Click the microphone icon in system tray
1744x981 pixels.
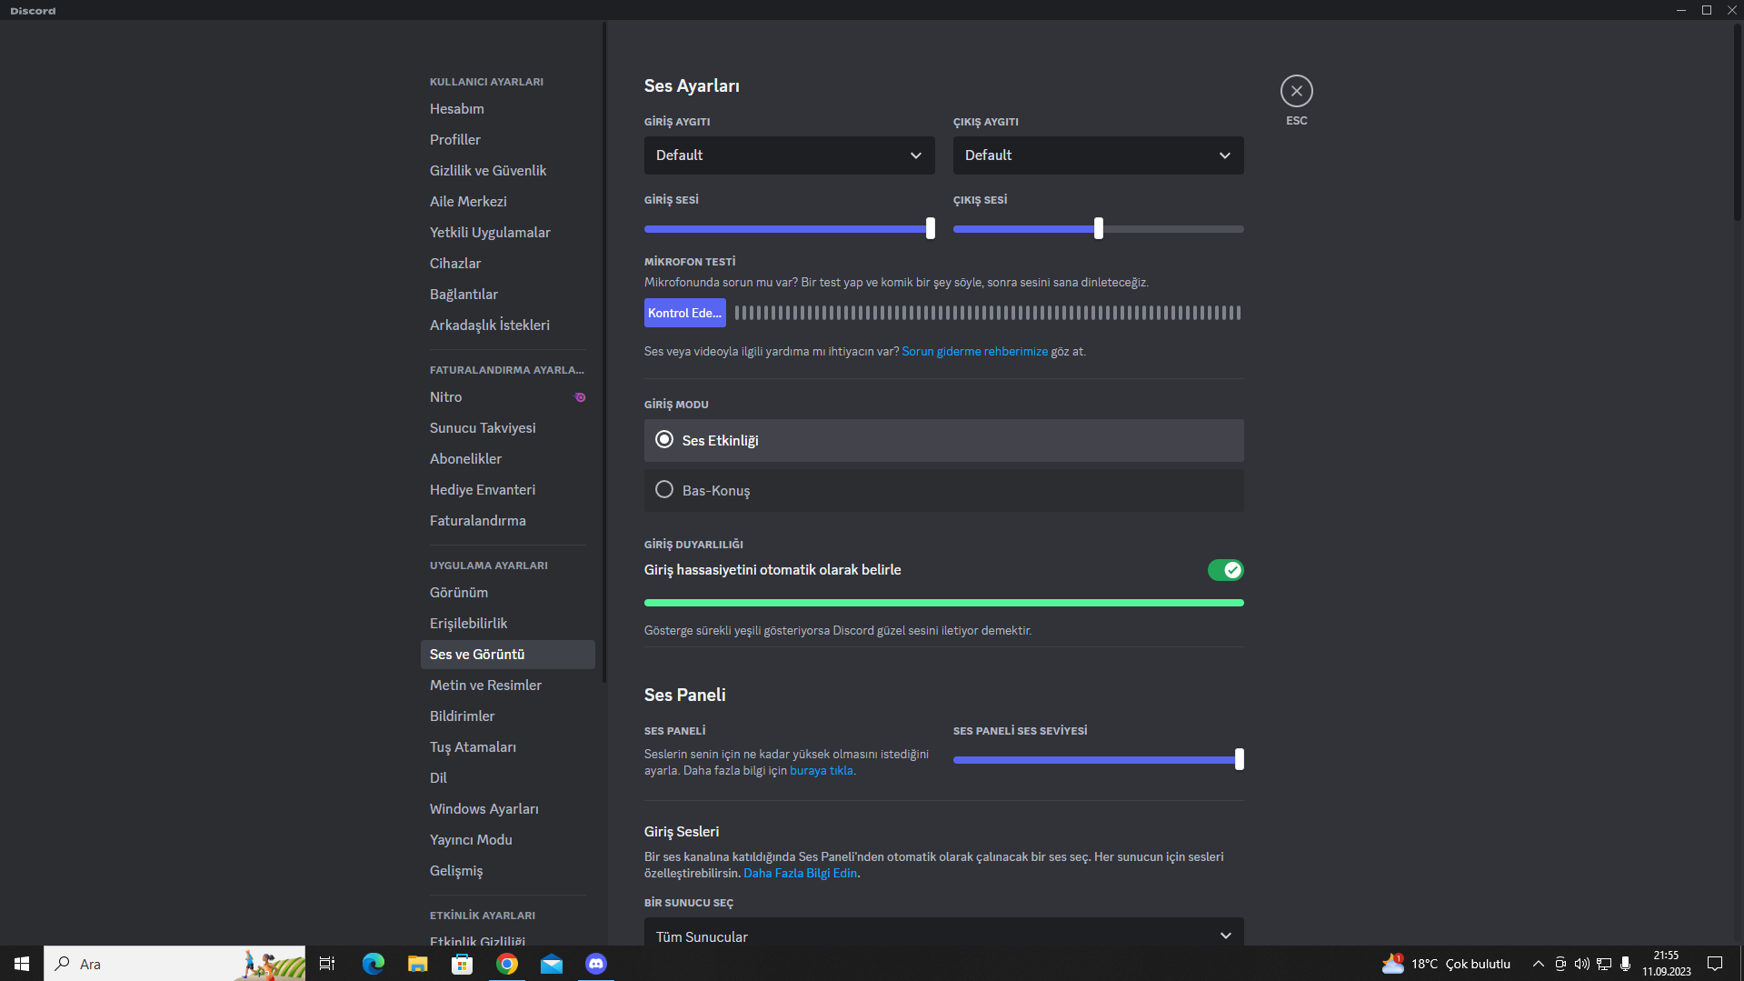pyautogui.click(x=1625, y=964)
